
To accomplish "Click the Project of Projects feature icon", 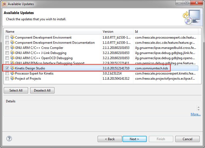I will [x=12, y=78].
